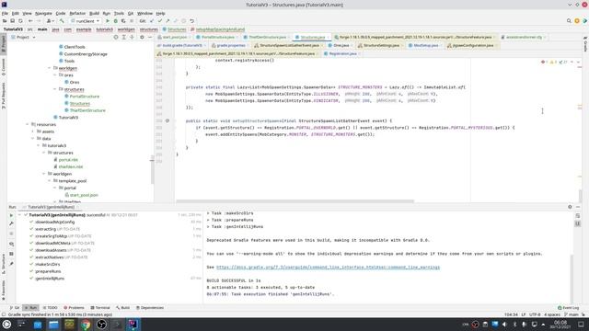589x331 pixels.
Task: Open the Refactor menu
Action: [77, 13]
